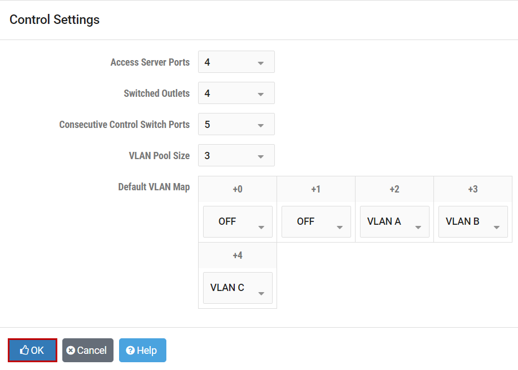Click the thumbs-up icon on OK button
Image resolution: width=518 pixels, height=370 pixels.
[x=24, y=350]
